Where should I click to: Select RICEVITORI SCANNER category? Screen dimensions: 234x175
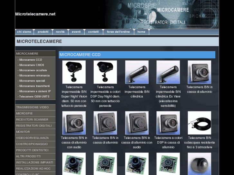coord(35,119)
